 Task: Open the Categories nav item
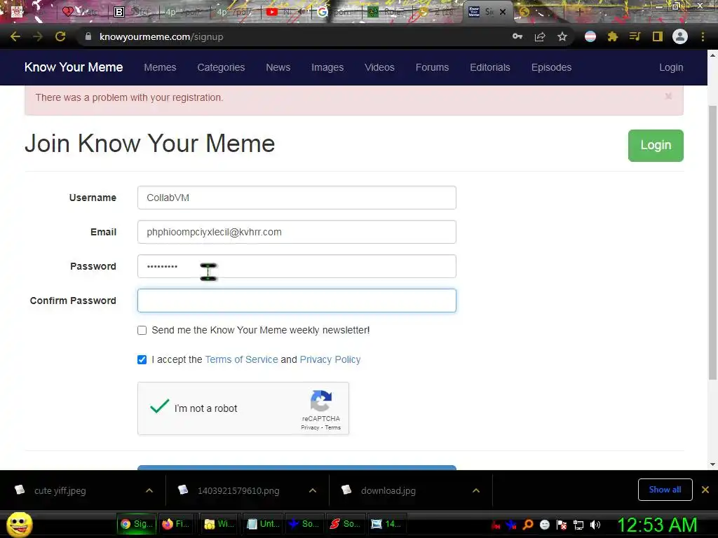pos(221,67)
